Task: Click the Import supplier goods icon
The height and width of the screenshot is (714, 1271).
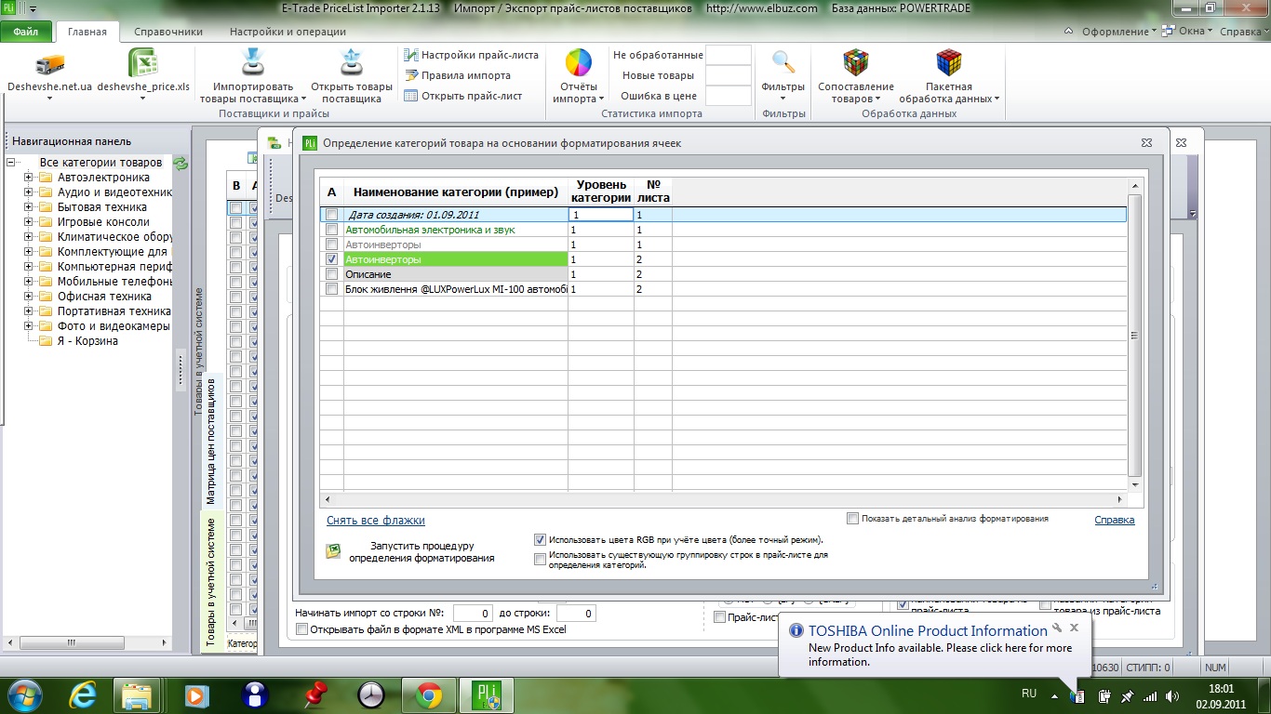Action: (x=253, y=62)
